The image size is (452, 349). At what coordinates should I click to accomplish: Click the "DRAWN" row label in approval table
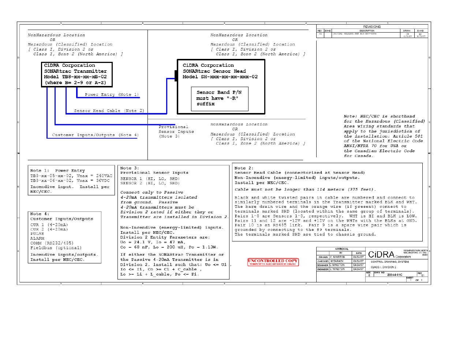tap(323, 257)
